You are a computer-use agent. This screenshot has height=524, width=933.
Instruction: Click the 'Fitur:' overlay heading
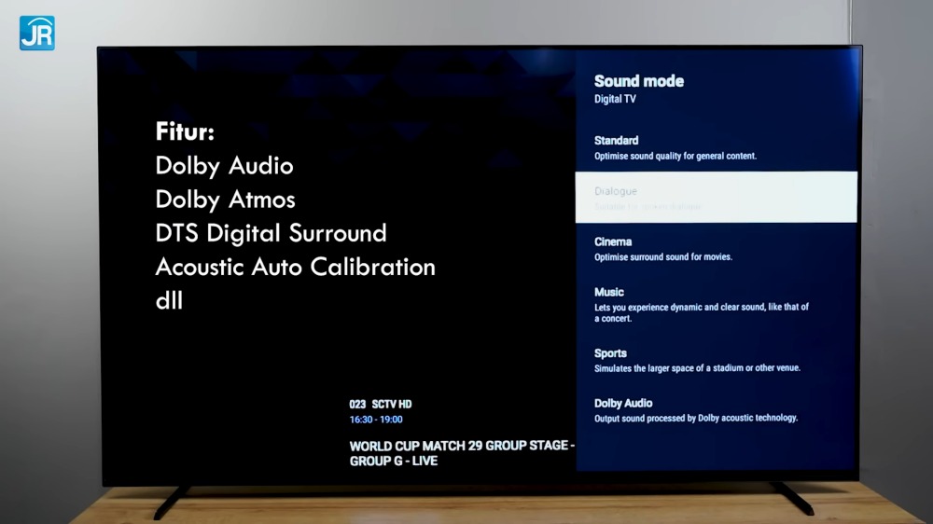[185, 131]
